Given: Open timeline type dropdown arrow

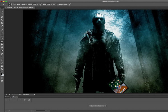Looking at the screenshot, I should coord(106,106).
